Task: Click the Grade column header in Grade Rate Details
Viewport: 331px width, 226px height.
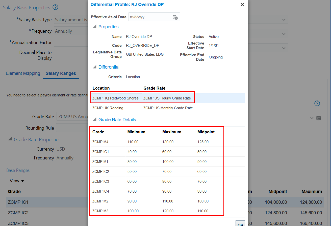Action: (x=98, y=132)
